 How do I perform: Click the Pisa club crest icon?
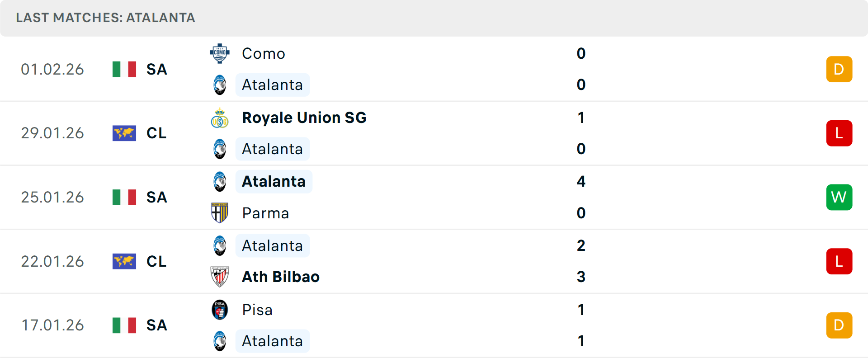(220, 310)
